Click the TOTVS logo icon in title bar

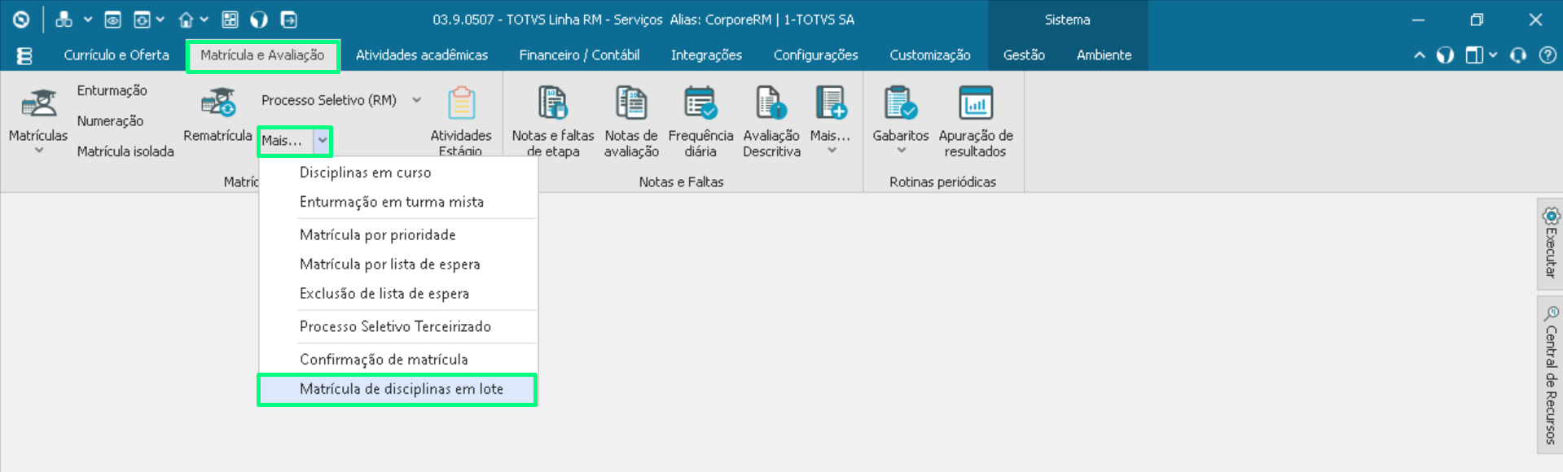click(x=21, y=20)
